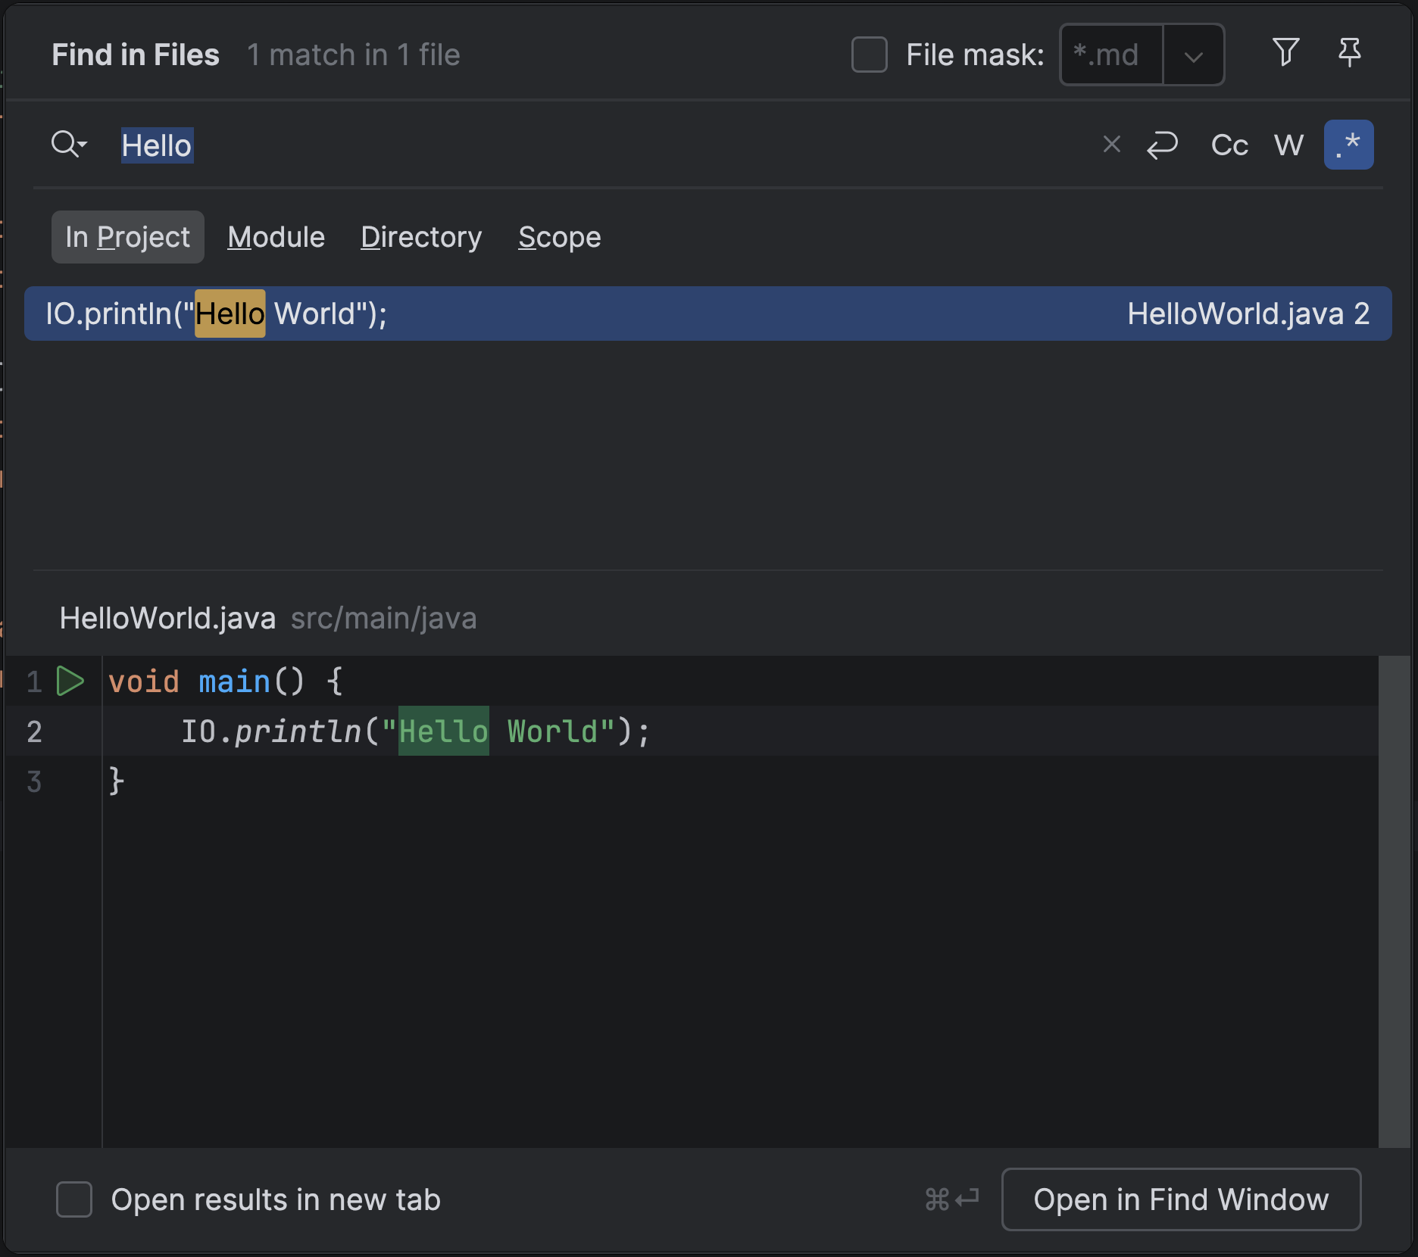The height and width of the screenshot is (1257, 1418).
Task: Run main with the green gutter arrow
Action: 70,681
